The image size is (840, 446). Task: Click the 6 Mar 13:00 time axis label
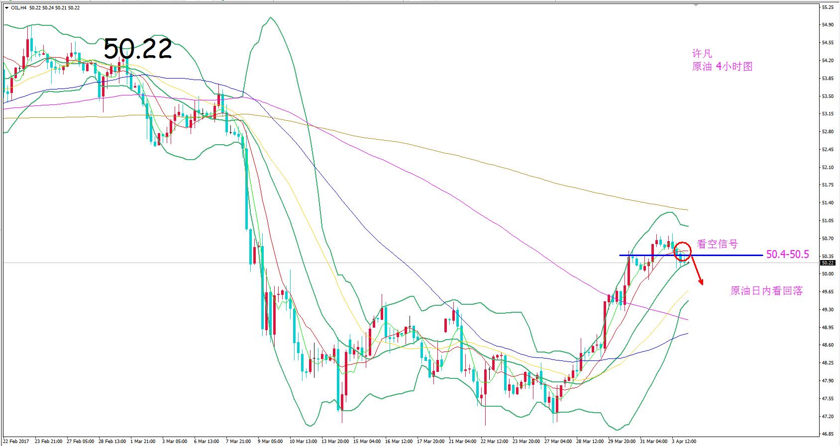point(207,442)
